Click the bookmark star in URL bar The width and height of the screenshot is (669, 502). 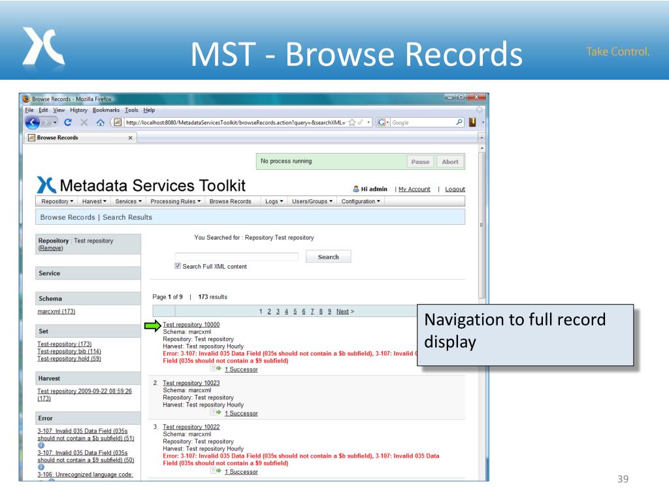pos(352,122)
